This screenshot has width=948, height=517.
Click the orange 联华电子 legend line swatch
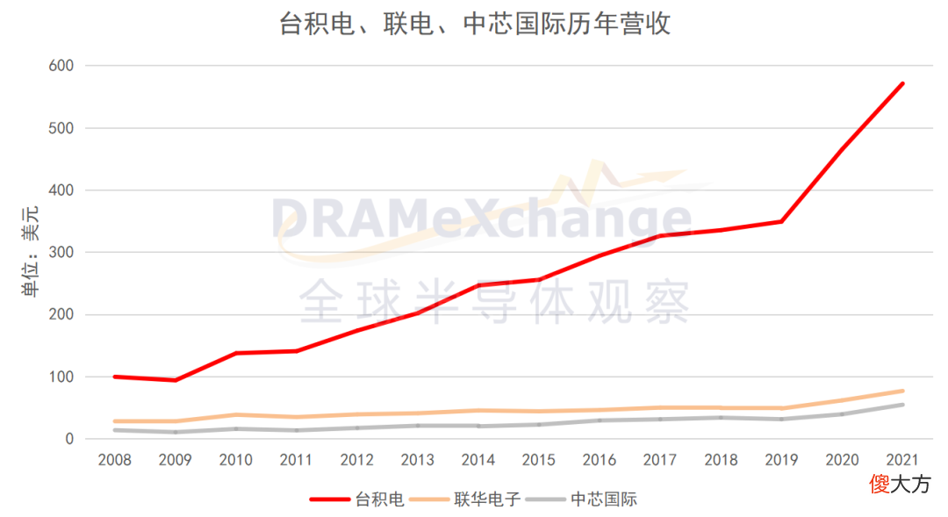click(x=429, y=499)
